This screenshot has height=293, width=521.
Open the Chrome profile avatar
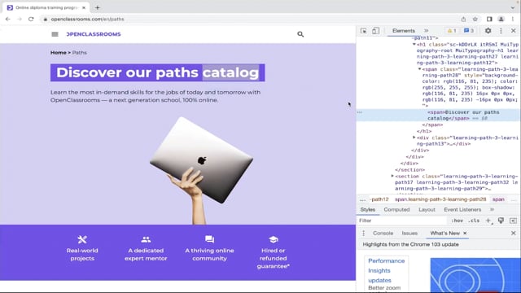[x=501, y=20]
